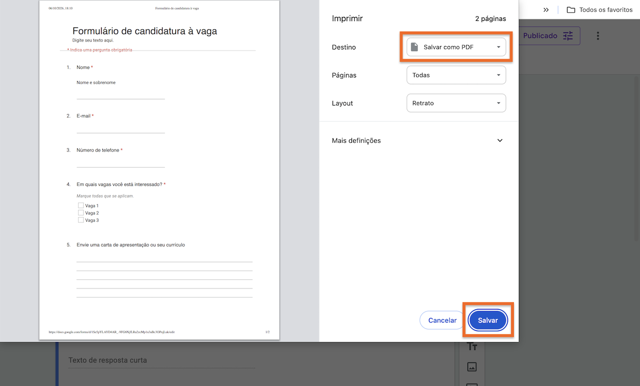The height and width of the screenshot is (386, 640).
Task: Open the Todos os favoritos folder
Action: tap(599, 10)
